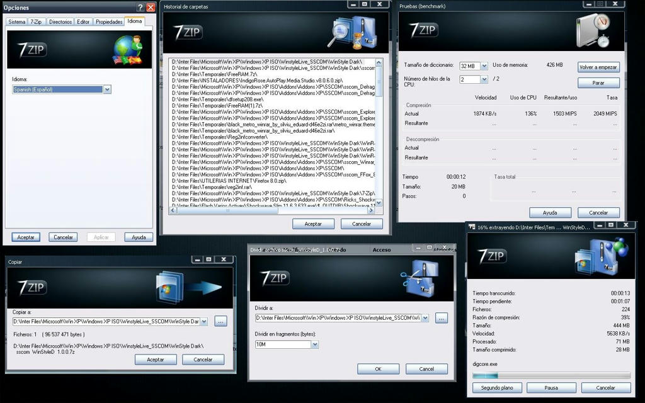Click Aceptar in Historial de carpetas
The image size is (645, 403).
pyautogui.click(x=313, y=224)
